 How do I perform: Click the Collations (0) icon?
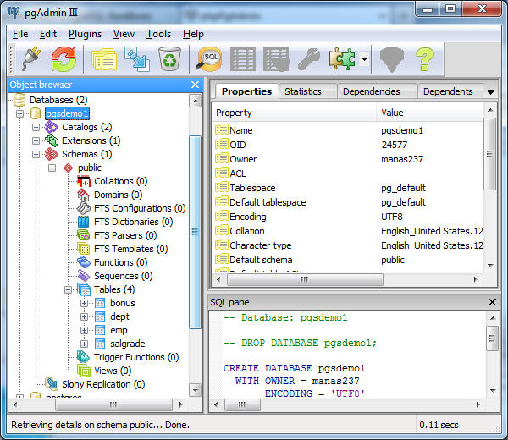84,181
